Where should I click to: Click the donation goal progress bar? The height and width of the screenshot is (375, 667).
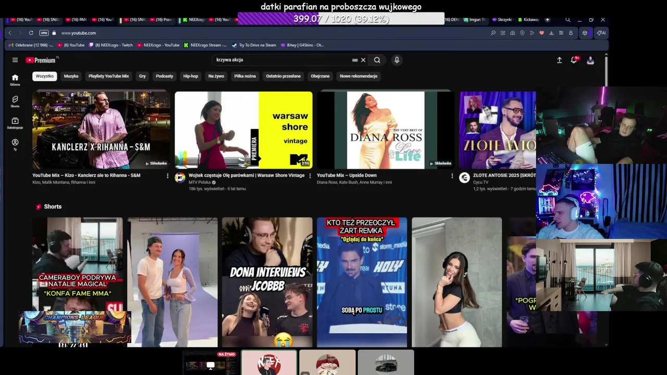tap(341, 19)
